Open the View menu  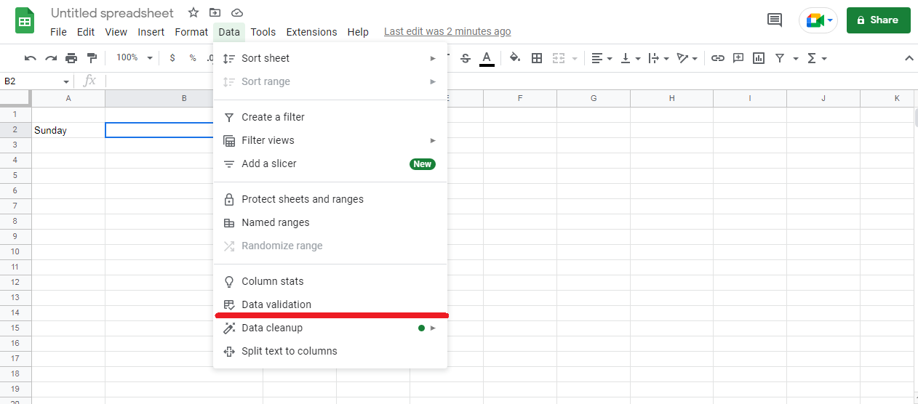(116, 32)
